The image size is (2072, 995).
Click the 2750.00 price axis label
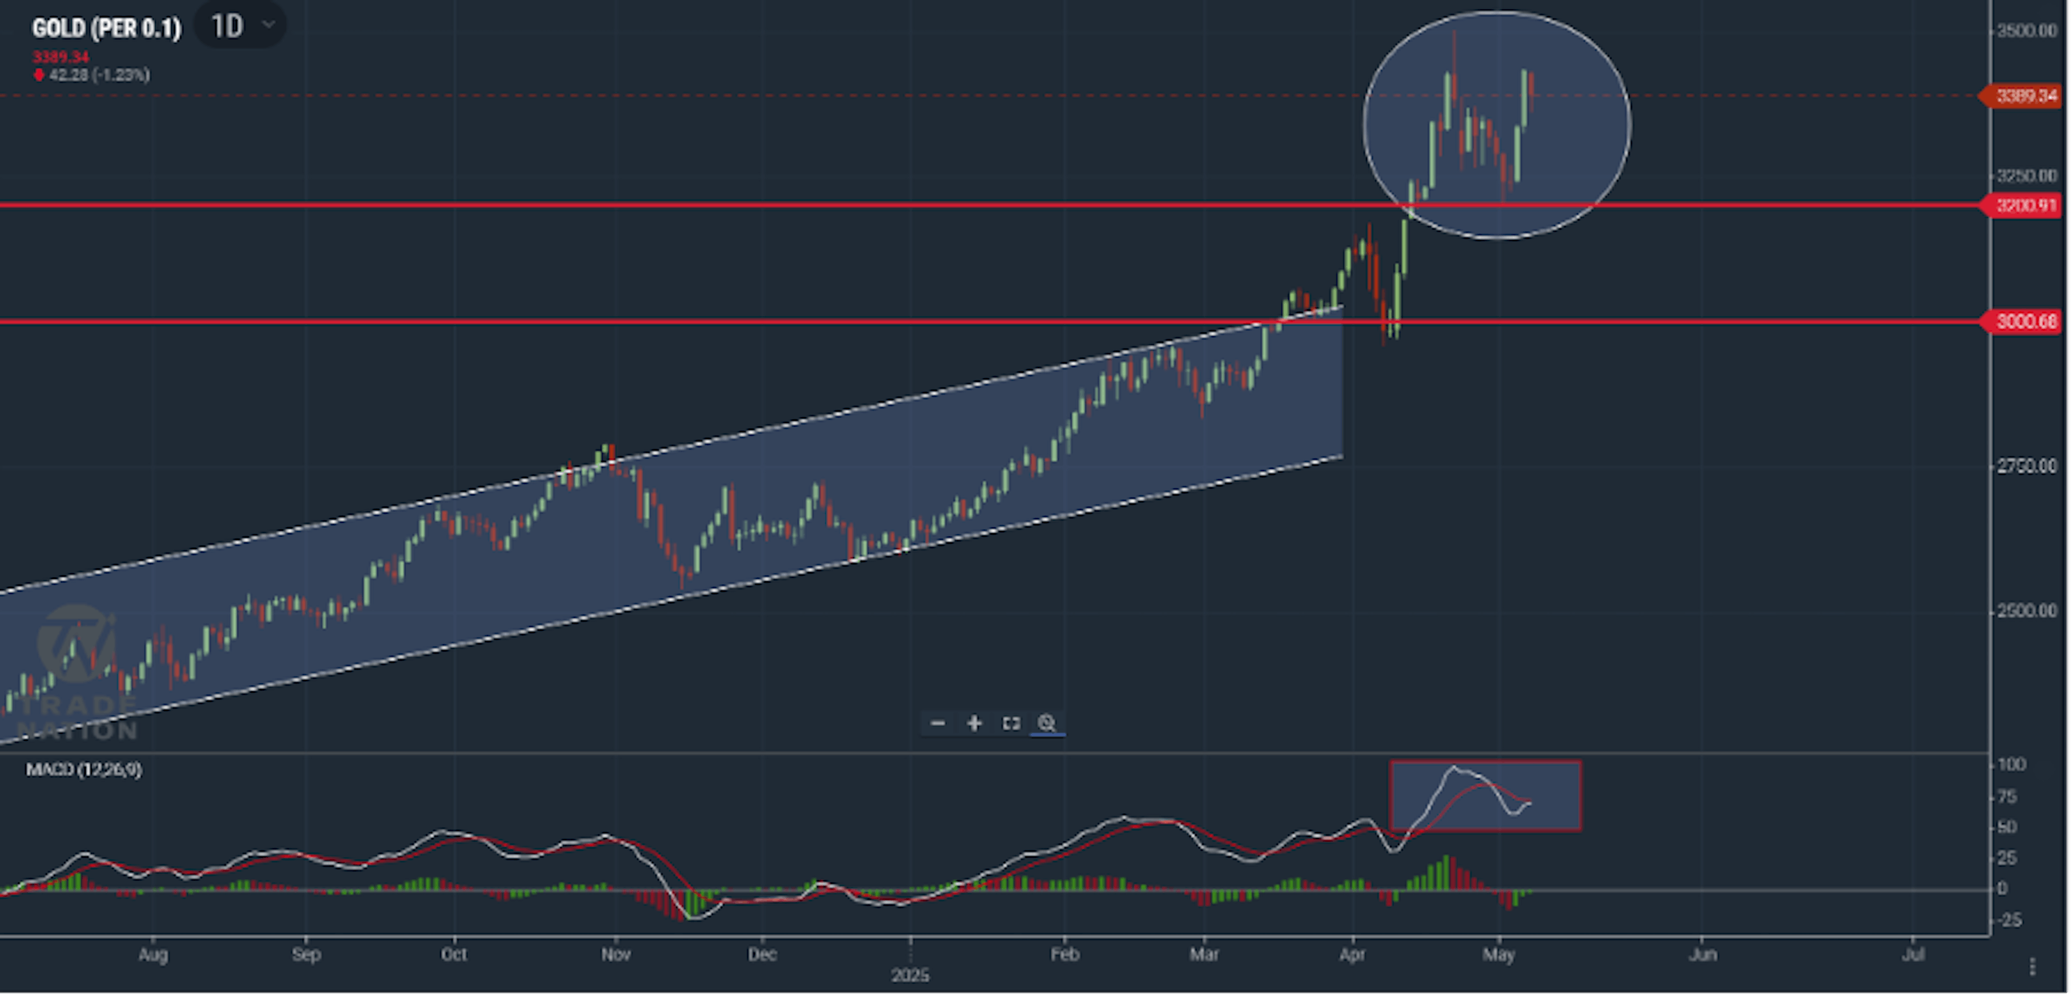(x=2026, y=466)
